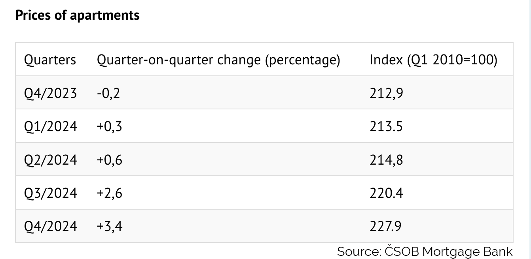Select the index value 220.4
Viewport: 531px width, 259px height.
pos(386,193)
